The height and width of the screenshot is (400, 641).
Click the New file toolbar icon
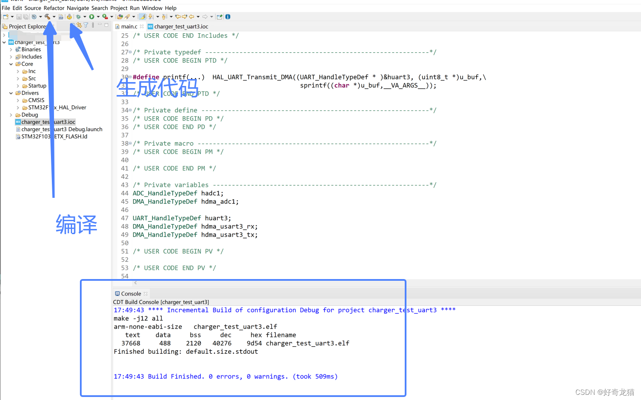[6, 17]
